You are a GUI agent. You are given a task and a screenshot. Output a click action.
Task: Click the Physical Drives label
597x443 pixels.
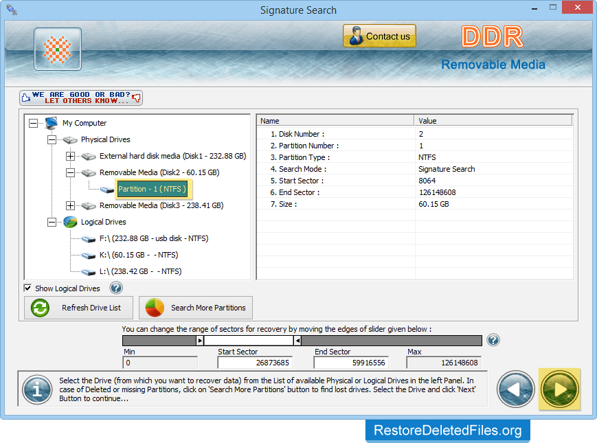click(x=106, y=139)
